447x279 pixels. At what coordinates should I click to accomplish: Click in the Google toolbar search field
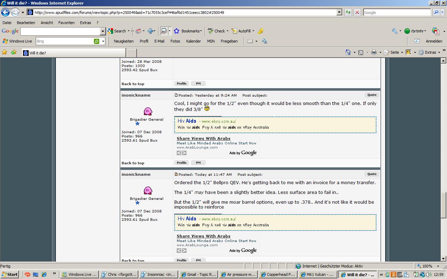pos(60,31)
